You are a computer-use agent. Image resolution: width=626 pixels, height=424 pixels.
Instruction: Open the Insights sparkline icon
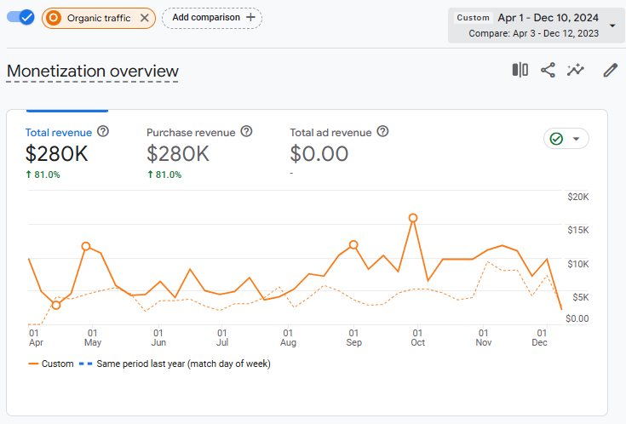click(577, 71)
